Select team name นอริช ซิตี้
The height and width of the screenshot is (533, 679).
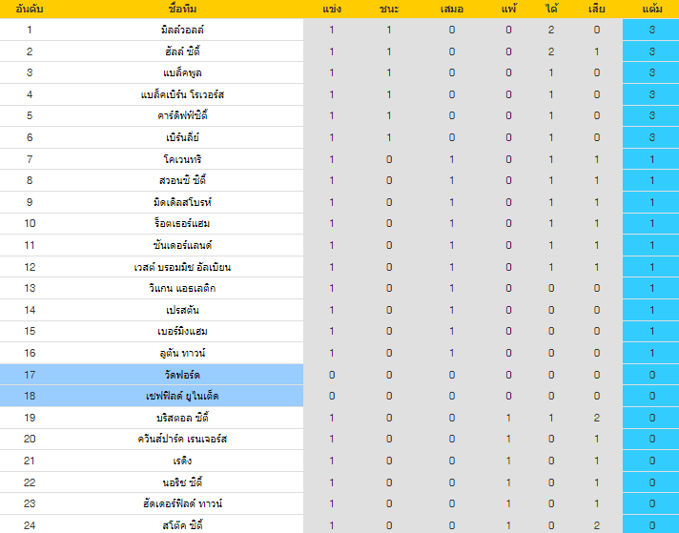click(x=182, y=482)
